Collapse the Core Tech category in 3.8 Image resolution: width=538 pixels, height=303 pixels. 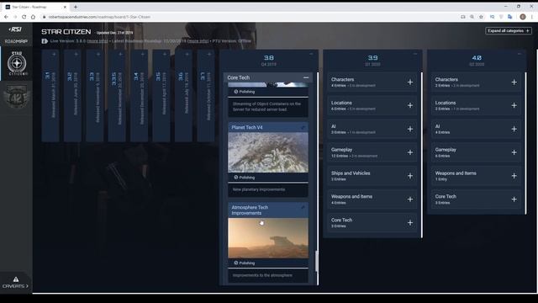[x=306, y=77]
